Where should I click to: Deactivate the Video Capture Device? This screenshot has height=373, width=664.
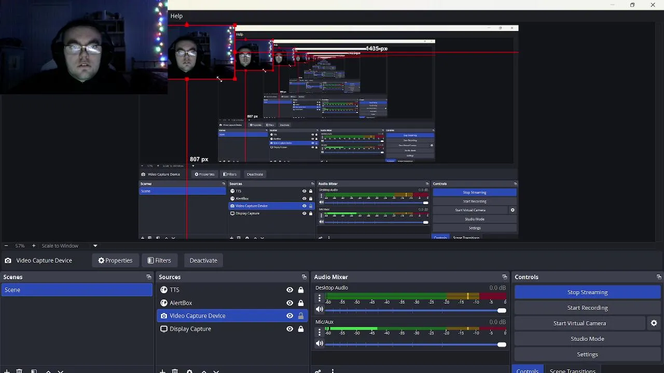point(203,260)
